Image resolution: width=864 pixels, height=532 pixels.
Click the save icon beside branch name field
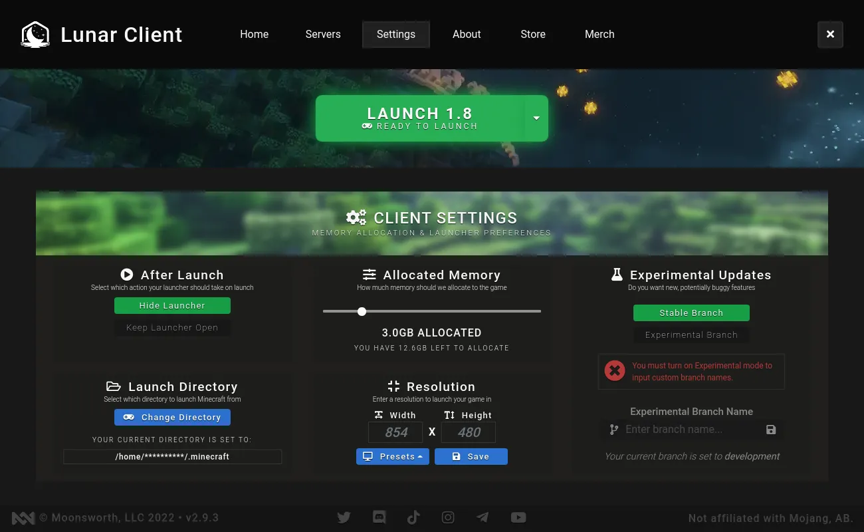coord(771,430)
